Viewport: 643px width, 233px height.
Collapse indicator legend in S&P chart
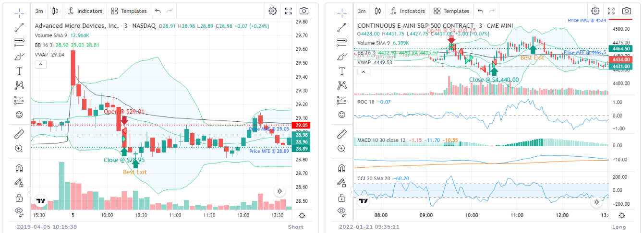pyautogui.click(x=364, y=72)
